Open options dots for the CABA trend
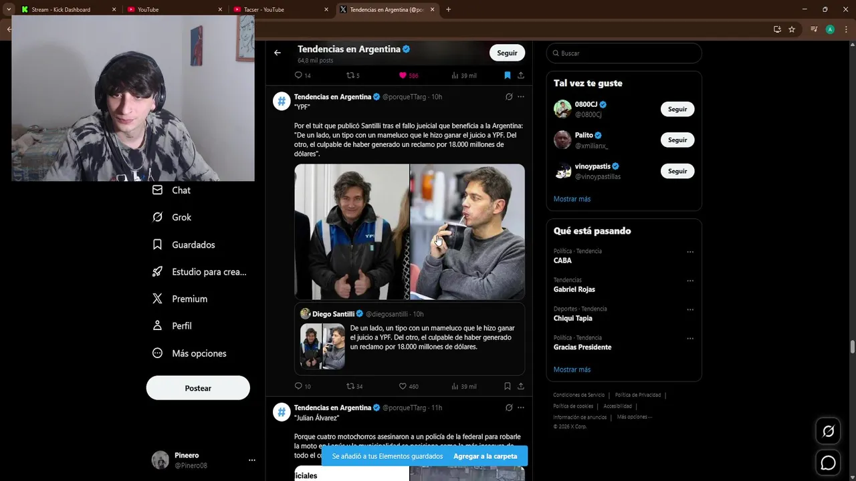The width and height of the screenshot is (856, 481). [690, 252]
